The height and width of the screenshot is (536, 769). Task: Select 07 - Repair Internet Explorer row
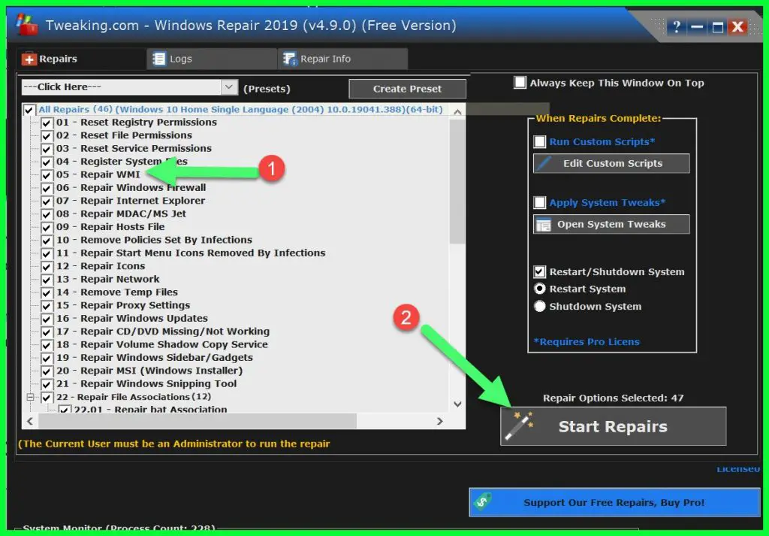[130, 201]
